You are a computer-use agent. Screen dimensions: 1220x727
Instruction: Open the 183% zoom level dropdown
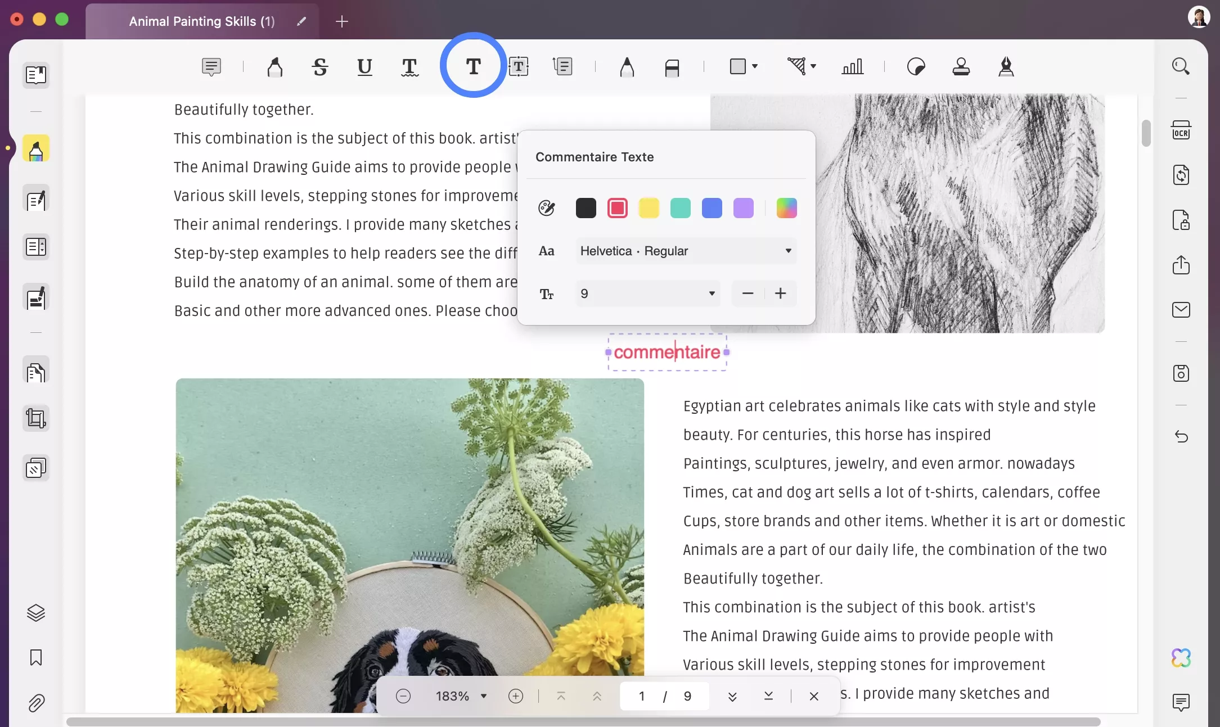(x=461, y=696)
